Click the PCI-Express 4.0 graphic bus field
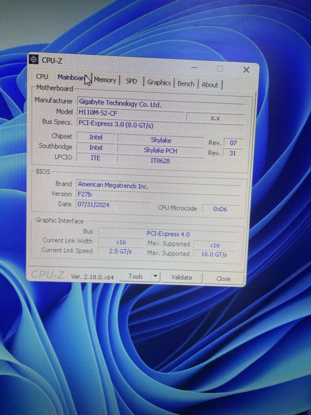The width and height of the screenshot is (311, 415). pos(168,234)
